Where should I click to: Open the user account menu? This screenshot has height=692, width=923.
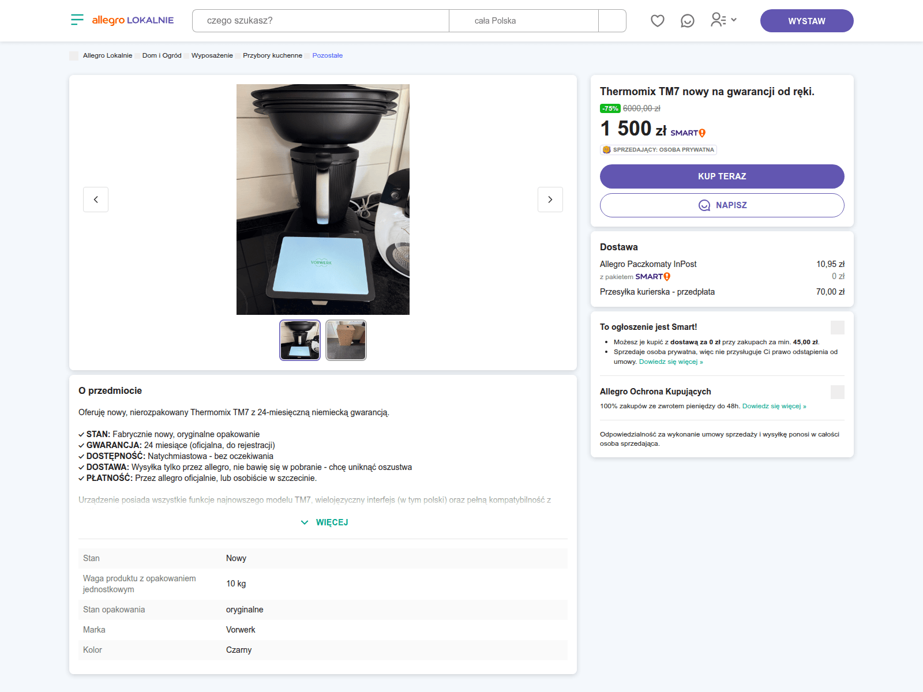[723, 20]
